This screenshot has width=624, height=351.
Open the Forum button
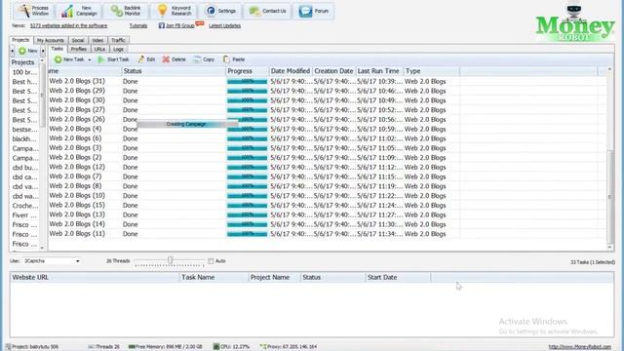point(314,11)
